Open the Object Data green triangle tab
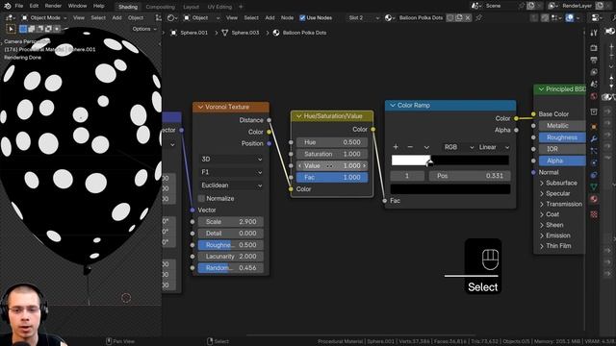Screen dimensions: 616x346 pyautogui.click(x=594, y=187)
